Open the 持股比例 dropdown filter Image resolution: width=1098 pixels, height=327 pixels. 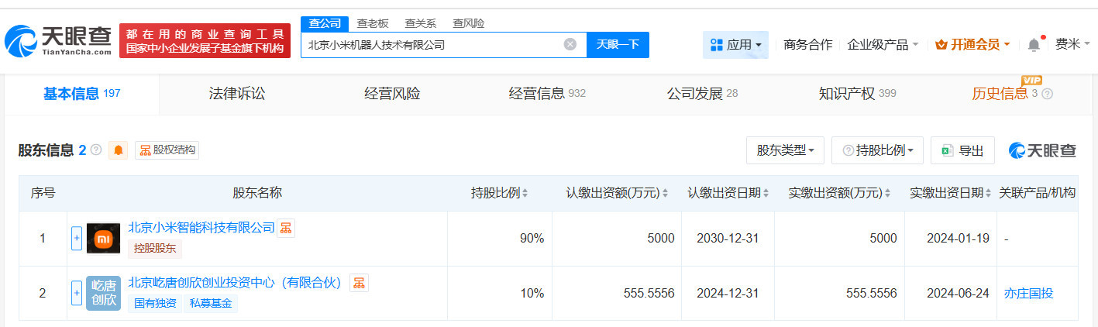point(877,150)
